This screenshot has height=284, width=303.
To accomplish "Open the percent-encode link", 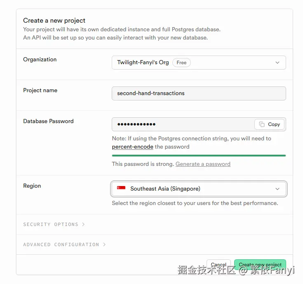I will (x=132, y=147).
